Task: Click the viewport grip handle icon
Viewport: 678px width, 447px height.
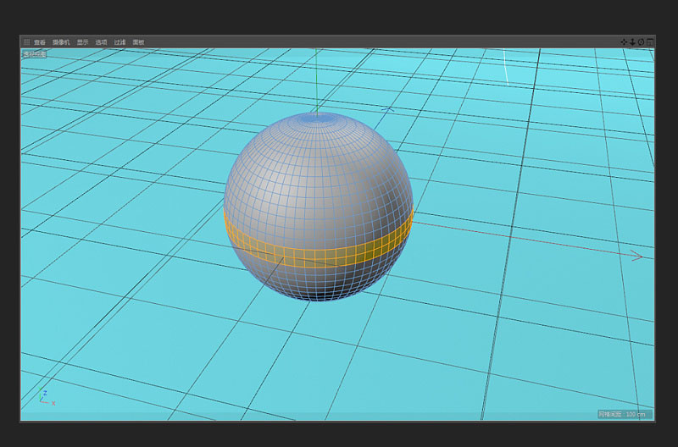Action: (26, 41)
